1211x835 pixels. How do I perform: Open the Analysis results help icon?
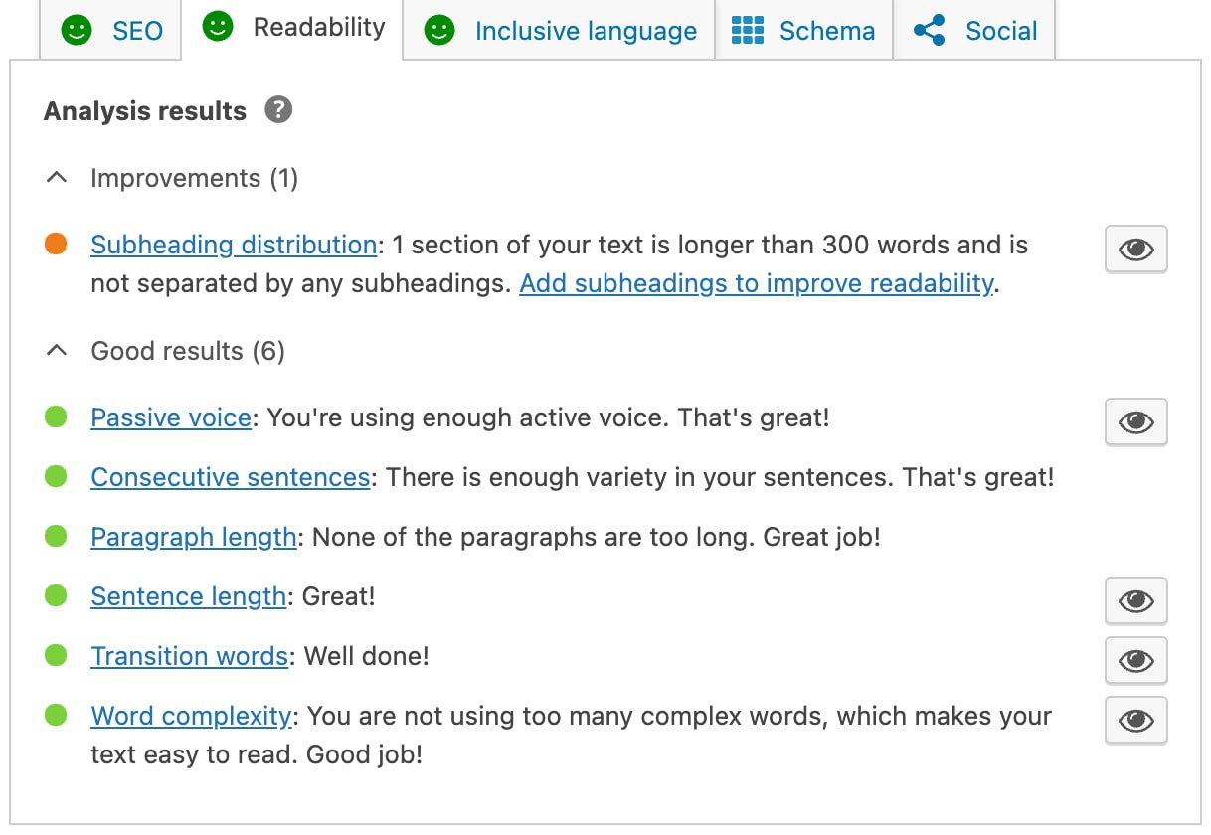pos(278,109)
